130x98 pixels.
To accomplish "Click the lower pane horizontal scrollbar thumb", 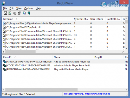I will pyautogui.click(x=41, y=89).
